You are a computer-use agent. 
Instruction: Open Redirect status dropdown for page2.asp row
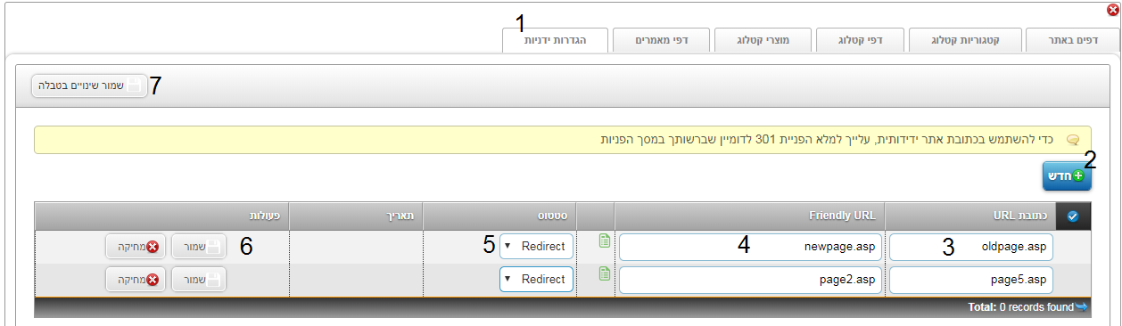[536, 280]
